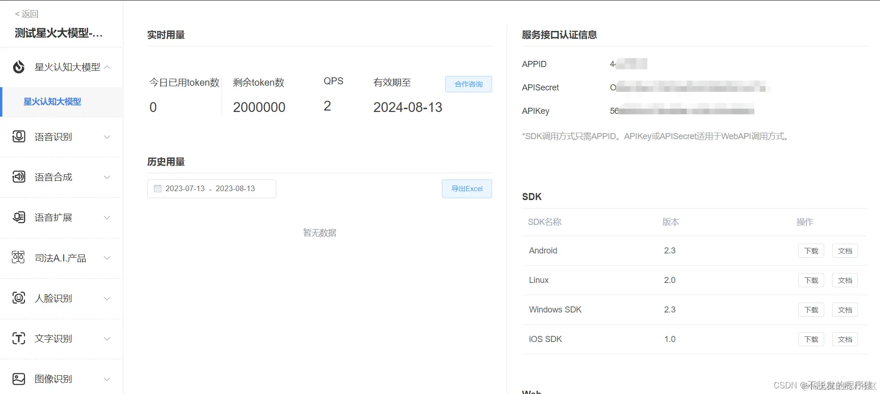Collapse the 星火认知大模型 menu chevron
This screenshot has height=394, width=880.
pyautogui.click(x=107, y=67)
